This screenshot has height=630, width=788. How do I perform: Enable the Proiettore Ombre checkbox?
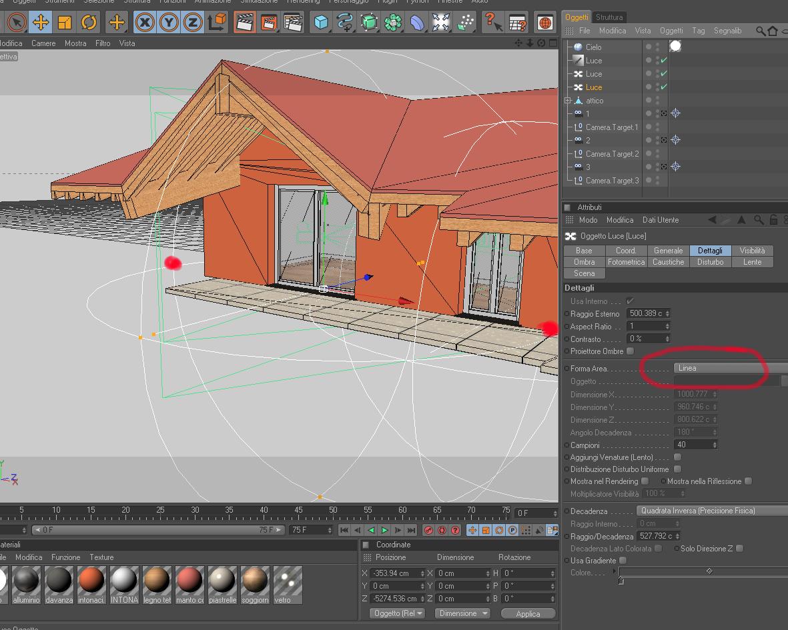[630, 351]
